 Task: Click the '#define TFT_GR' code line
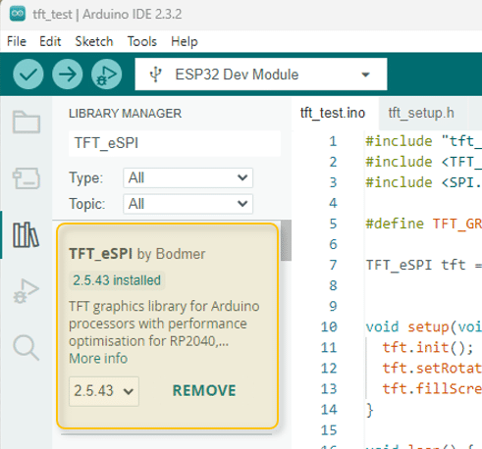tap(423, 224)
